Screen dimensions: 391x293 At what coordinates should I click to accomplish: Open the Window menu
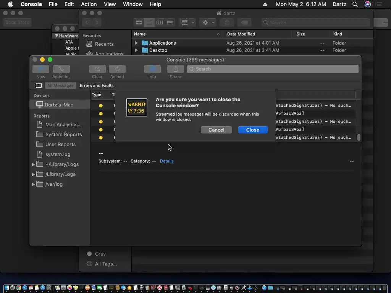[x=132, y=4]
